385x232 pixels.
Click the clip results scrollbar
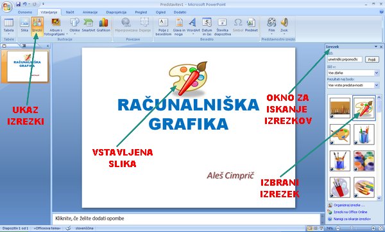point(379,147)
